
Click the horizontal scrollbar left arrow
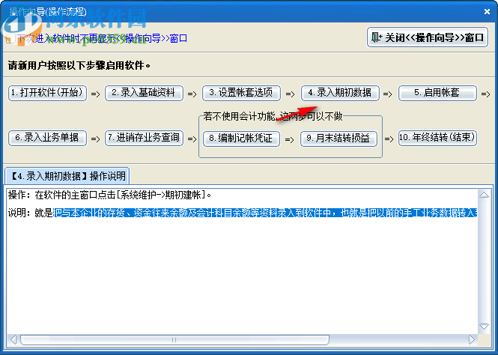[x=13, y=340]
